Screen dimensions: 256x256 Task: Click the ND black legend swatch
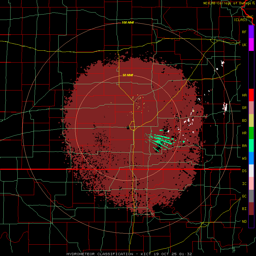pos(251,221)
